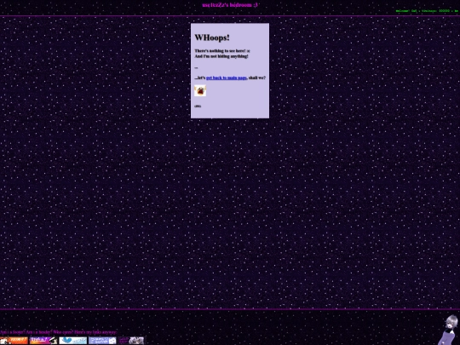Screen dimensions: 460x345
Task: Open the lavender banner in the footer
Action: point(102,340)
